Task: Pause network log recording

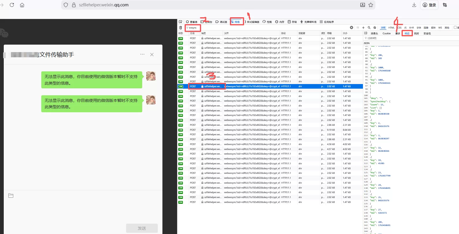Action: point(358,28)
